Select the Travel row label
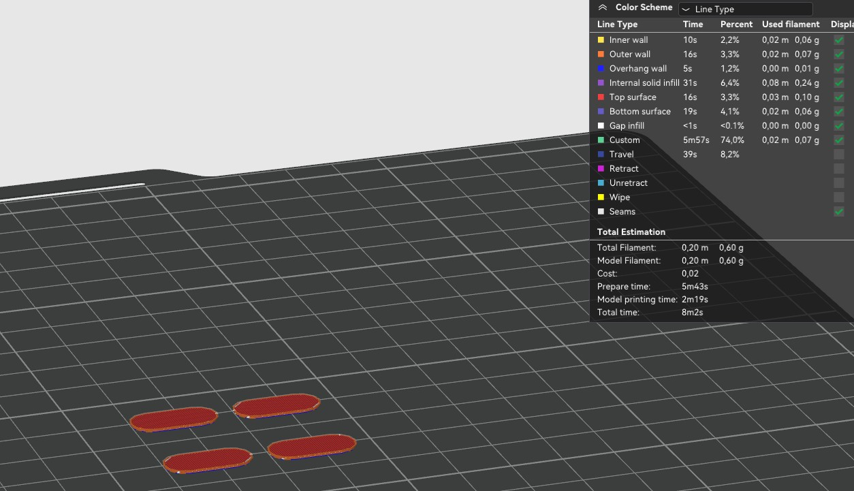The height and width of the screenshot is (491, 854). pyautogui.click(x=622, y=155)
